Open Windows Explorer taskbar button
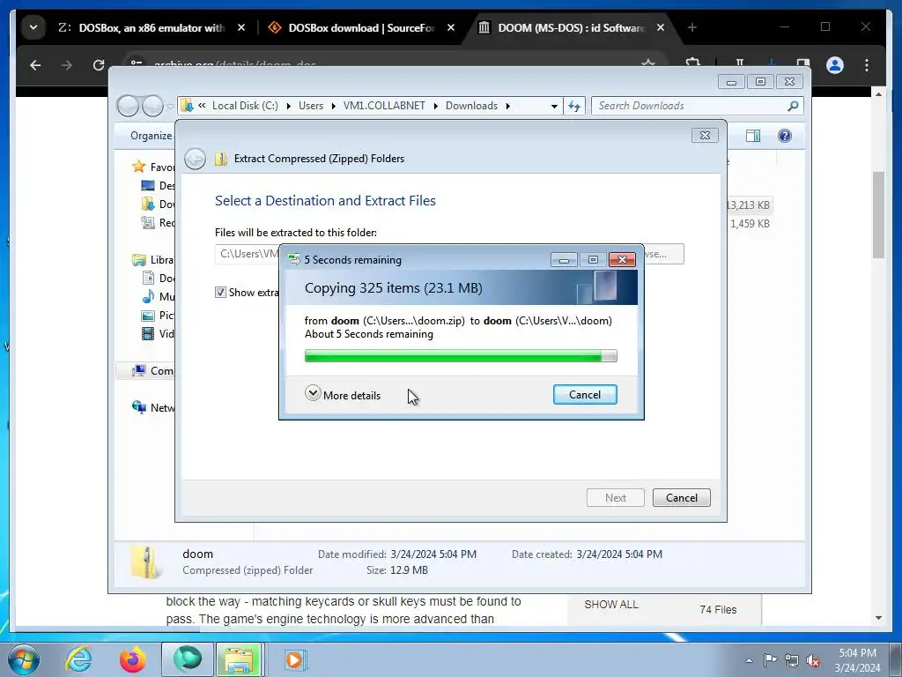The width and height of the screenshot is (902, 677). click(239, 659)
